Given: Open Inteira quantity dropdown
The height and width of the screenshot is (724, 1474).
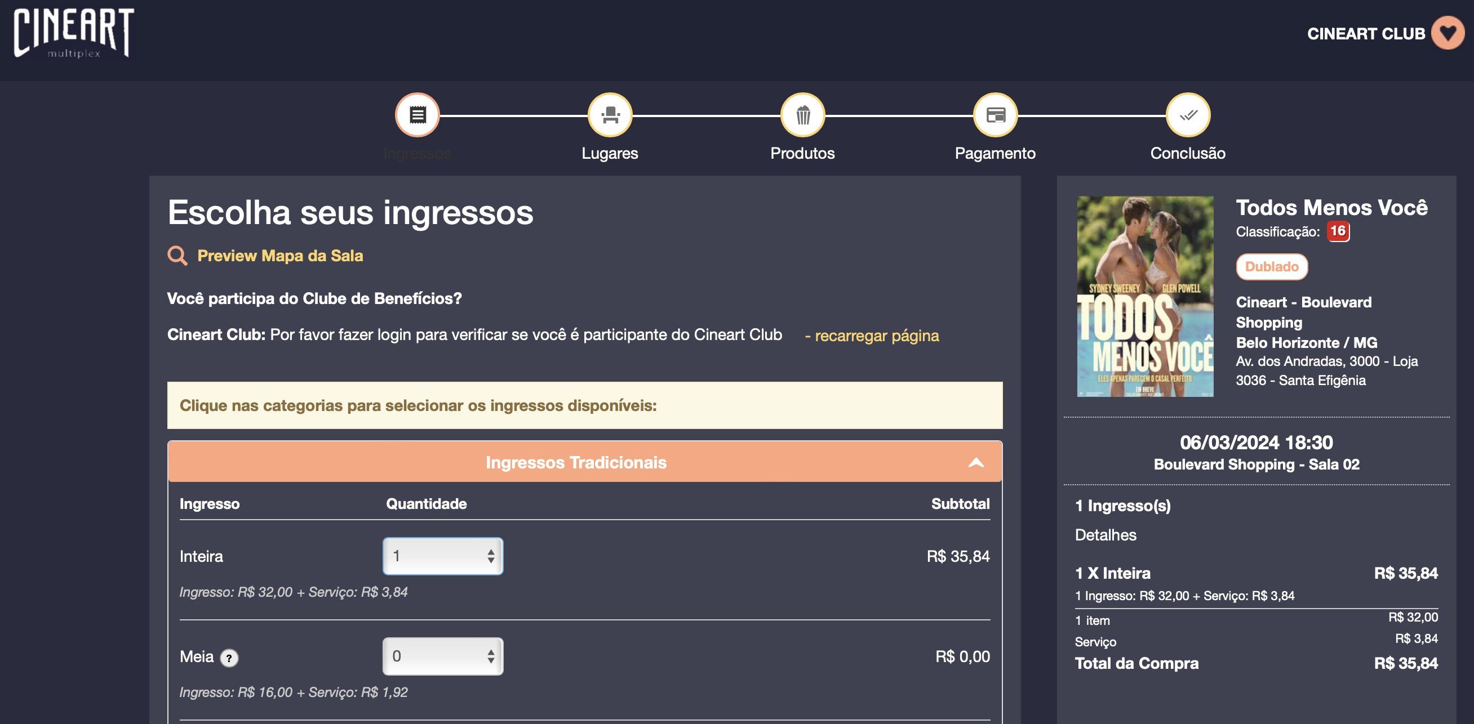Looking at the screenshot, I should point(443,556).
